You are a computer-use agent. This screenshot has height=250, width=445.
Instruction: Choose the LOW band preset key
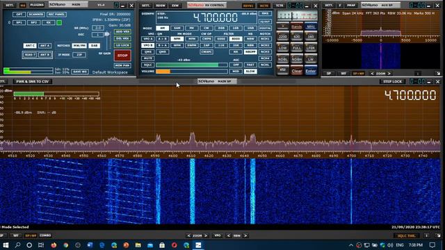pyautogui.click(x=283, y=48)
